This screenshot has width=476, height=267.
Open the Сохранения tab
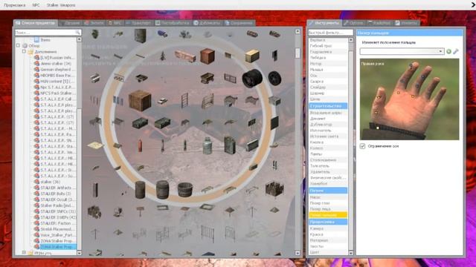[239, 23]
